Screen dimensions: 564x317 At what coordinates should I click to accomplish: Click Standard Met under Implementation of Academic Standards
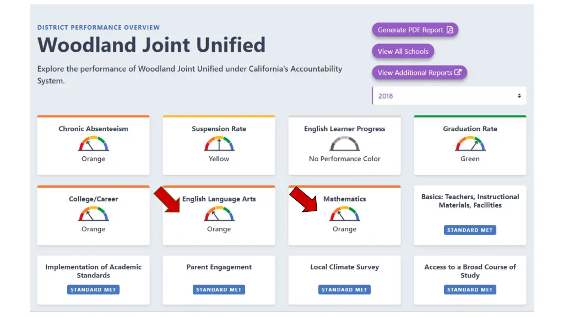pos(93,289)
